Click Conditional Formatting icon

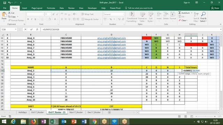click(132, 15)
